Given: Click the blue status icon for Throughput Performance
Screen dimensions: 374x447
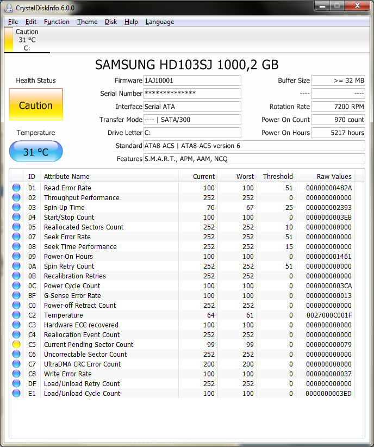Looking at the screenshot, I should click(16, 197).
